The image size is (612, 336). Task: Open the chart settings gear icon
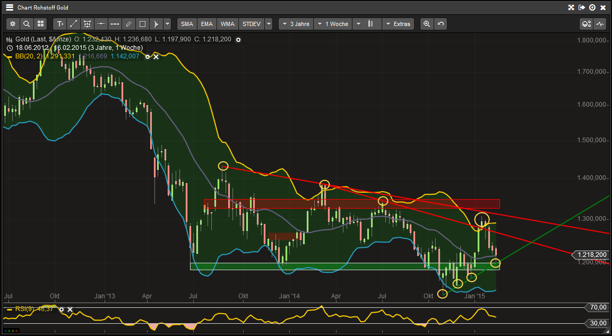point(12,24)
